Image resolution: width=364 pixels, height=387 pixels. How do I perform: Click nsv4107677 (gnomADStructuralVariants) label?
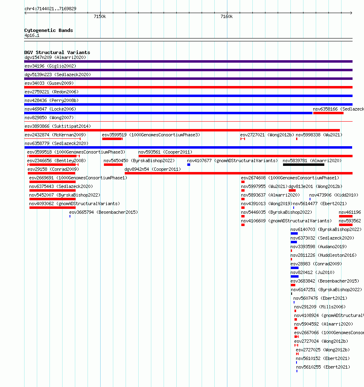point(232,161)
